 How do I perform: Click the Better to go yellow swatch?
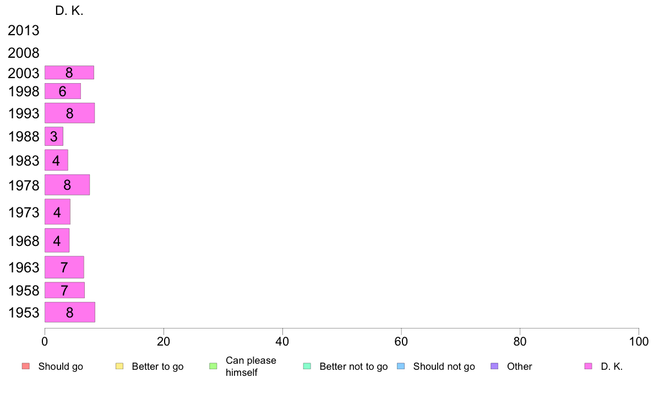119,366
